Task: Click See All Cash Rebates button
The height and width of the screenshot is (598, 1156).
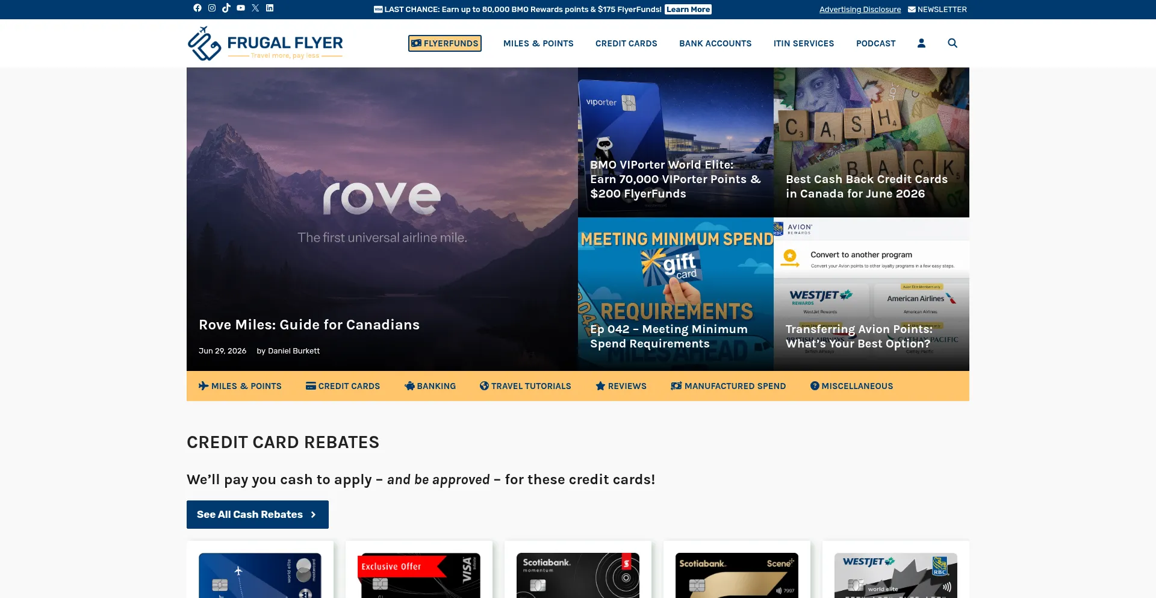Action: tap(258, 514)
